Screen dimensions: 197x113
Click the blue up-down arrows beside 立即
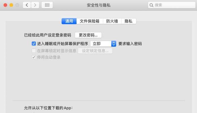click(x=114, y=44)
